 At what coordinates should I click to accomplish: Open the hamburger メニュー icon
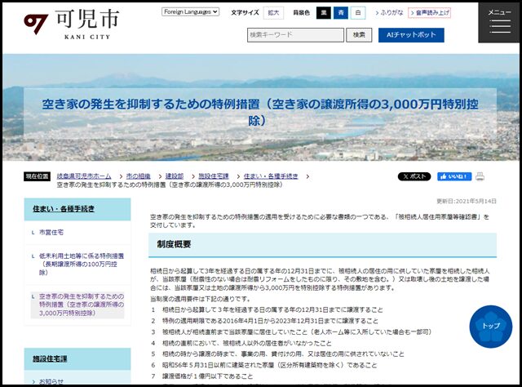tap(499, 23)
